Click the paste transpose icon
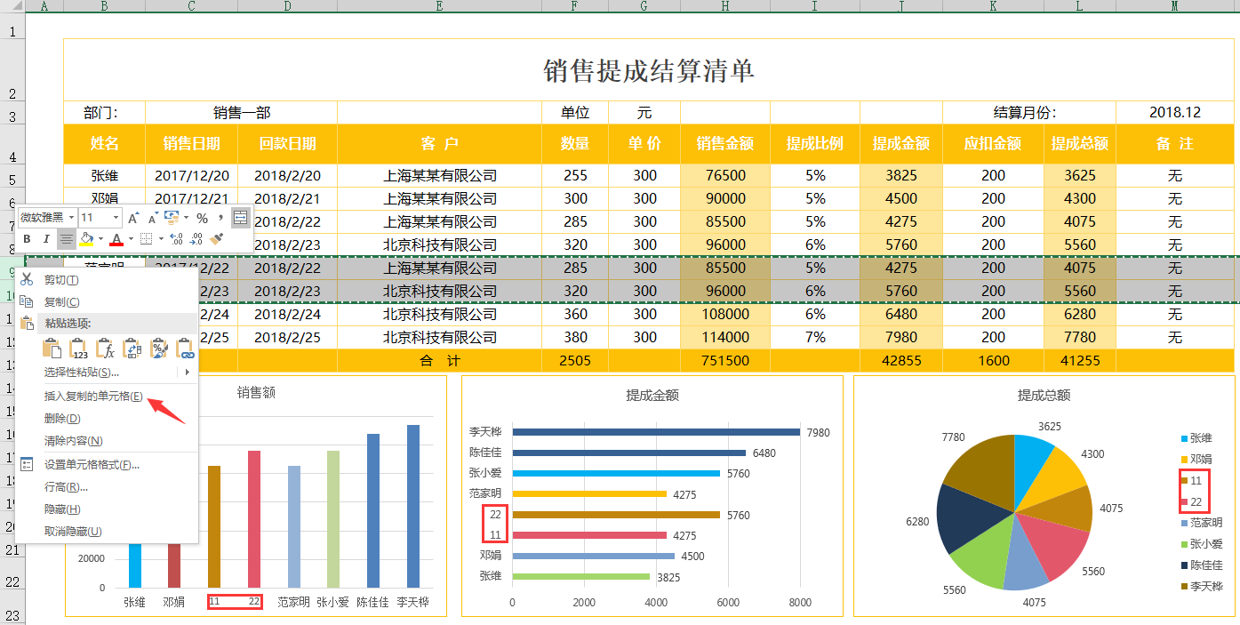The width and height of the screenshot is (1240, 625). pos(132,348)
